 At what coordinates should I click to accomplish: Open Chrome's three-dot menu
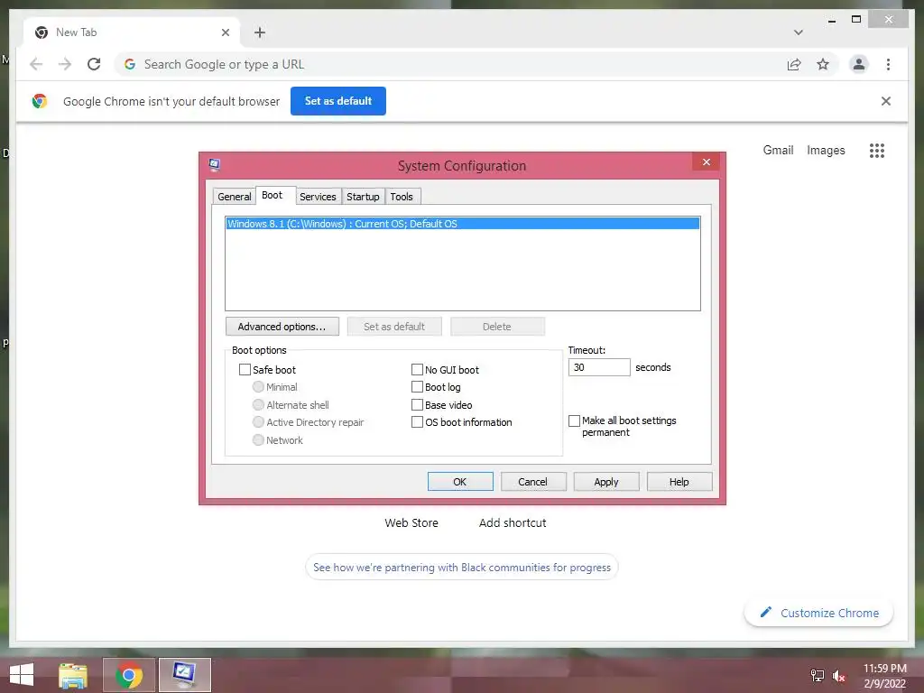pos(888,64)
